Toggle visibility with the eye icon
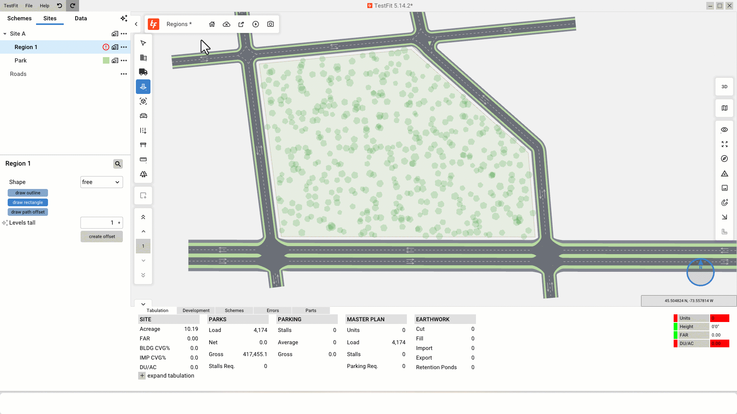 click(724, 130)
